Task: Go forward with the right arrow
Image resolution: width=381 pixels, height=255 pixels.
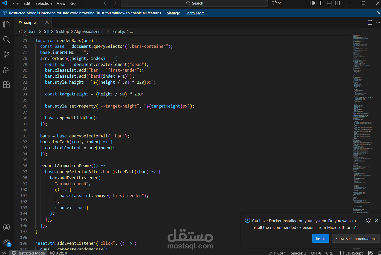Action: [114, 3]
